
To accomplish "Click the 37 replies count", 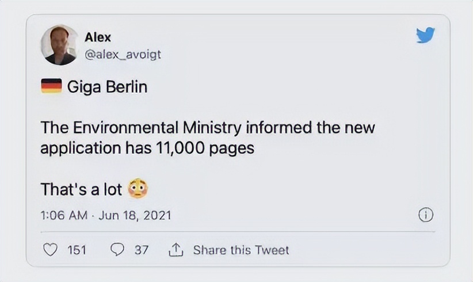I will click(142, 250).
